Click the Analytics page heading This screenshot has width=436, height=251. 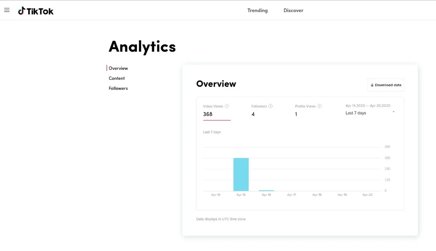pyautogui.click(x=142, y=46)
